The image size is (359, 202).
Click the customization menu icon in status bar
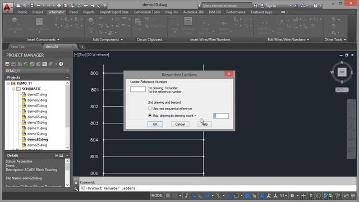pyautogui.click(x=353, y=195)
